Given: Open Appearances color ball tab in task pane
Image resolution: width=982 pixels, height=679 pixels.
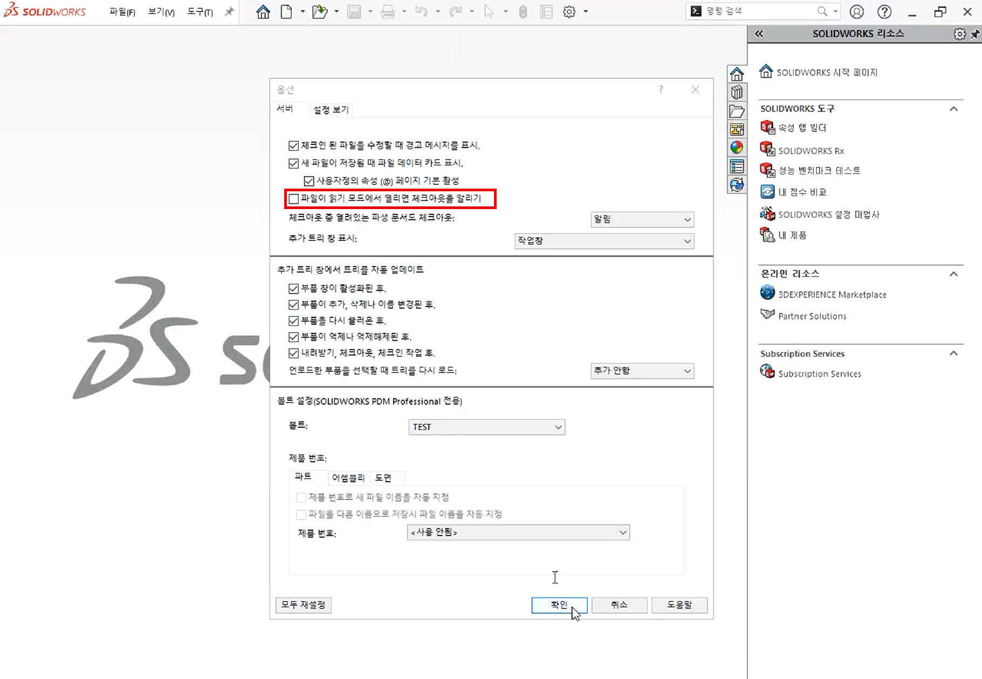Looking at the screenshot, I should pos(737,148).
